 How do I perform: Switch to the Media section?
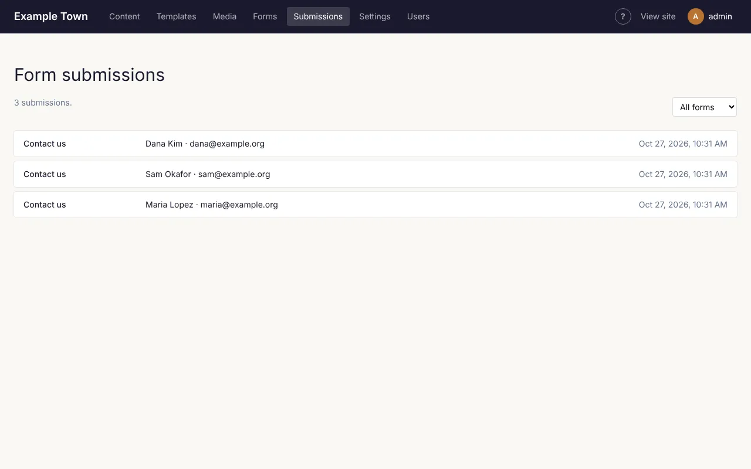point(225,16)
